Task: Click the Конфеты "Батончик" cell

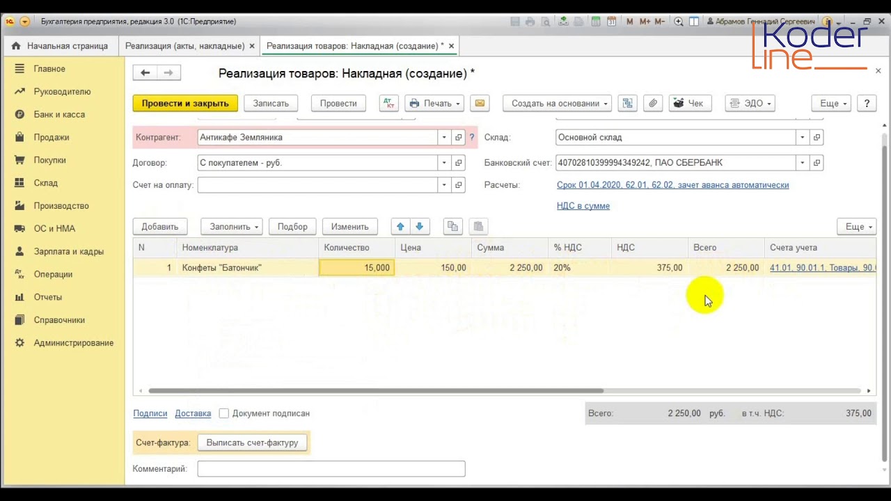Action: [x=248, y=268]
